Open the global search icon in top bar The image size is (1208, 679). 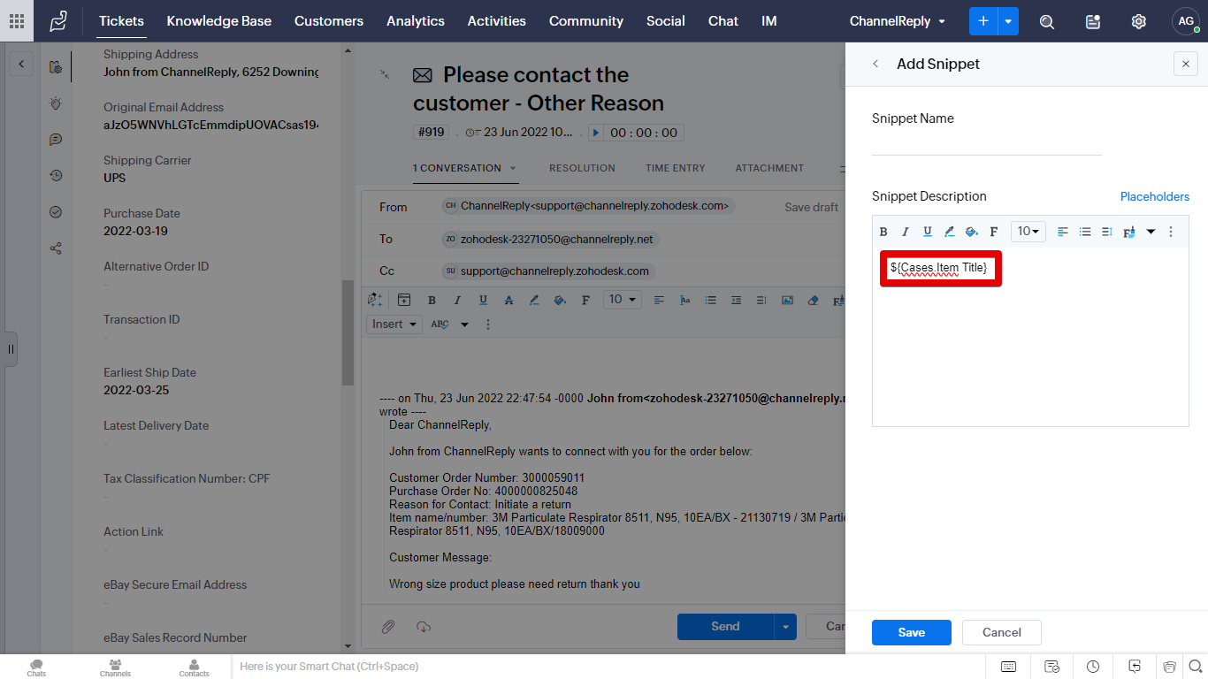[x=1047, y=21]
